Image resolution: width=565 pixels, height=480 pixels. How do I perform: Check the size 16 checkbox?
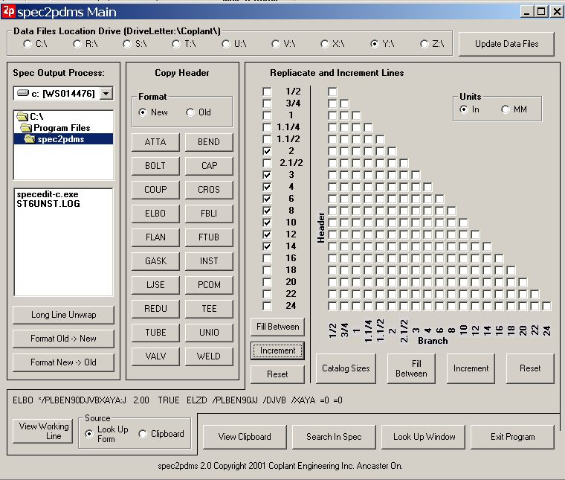click(267, 258)
